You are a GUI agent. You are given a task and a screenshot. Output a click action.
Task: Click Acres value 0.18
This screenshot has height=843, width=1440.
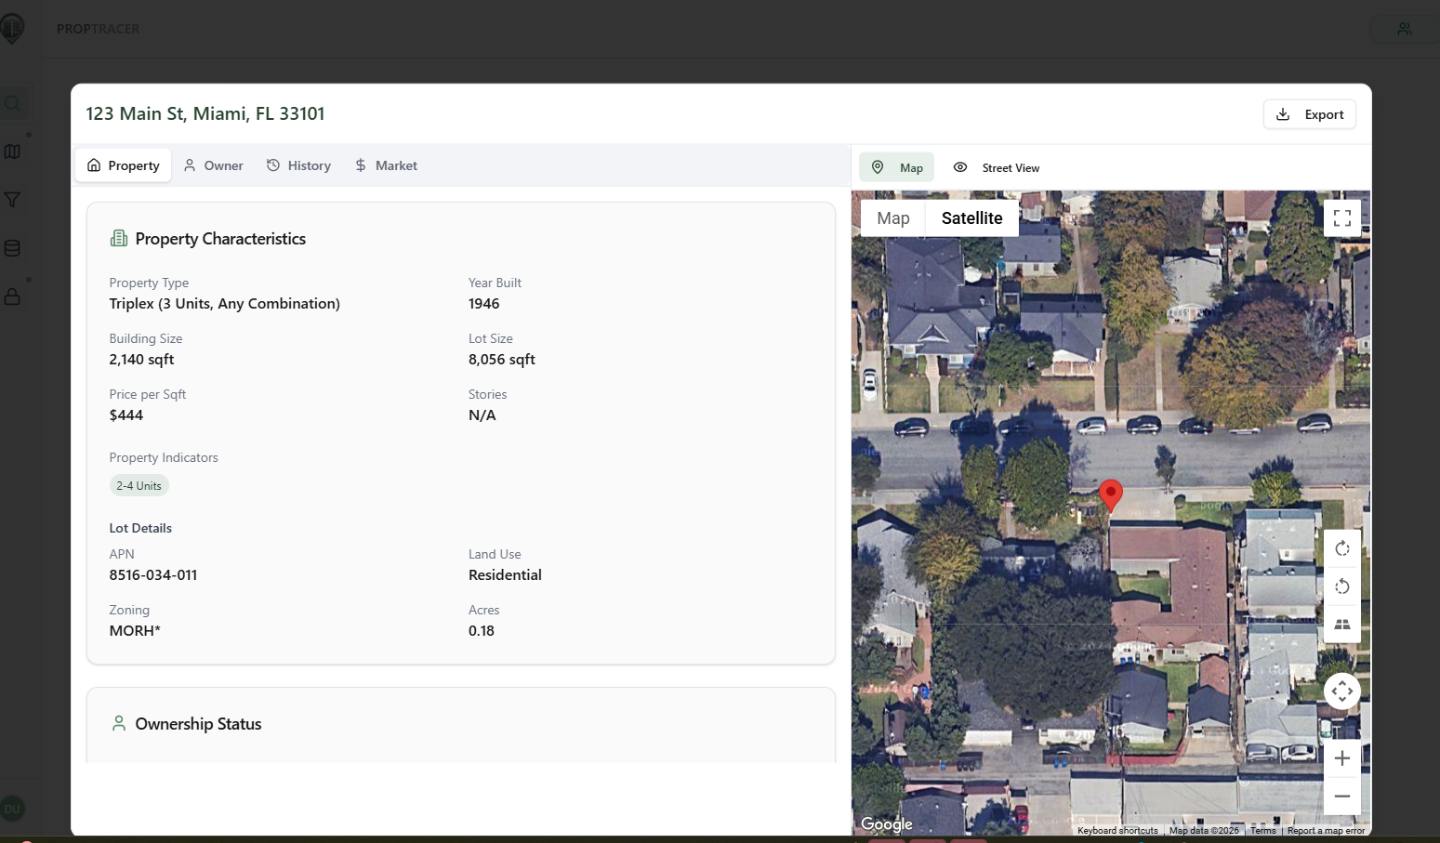click(x=482, y=631)
